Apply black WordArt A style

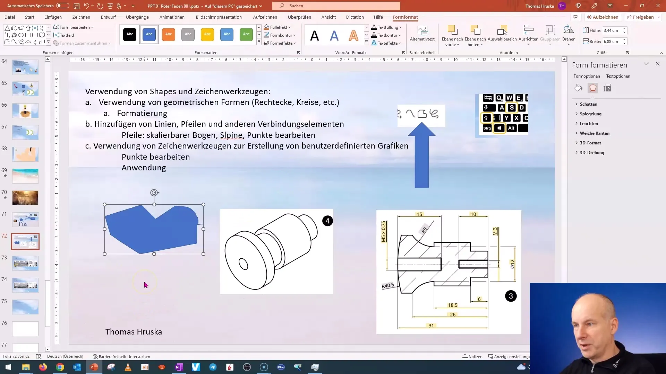(x=315, y=35)
